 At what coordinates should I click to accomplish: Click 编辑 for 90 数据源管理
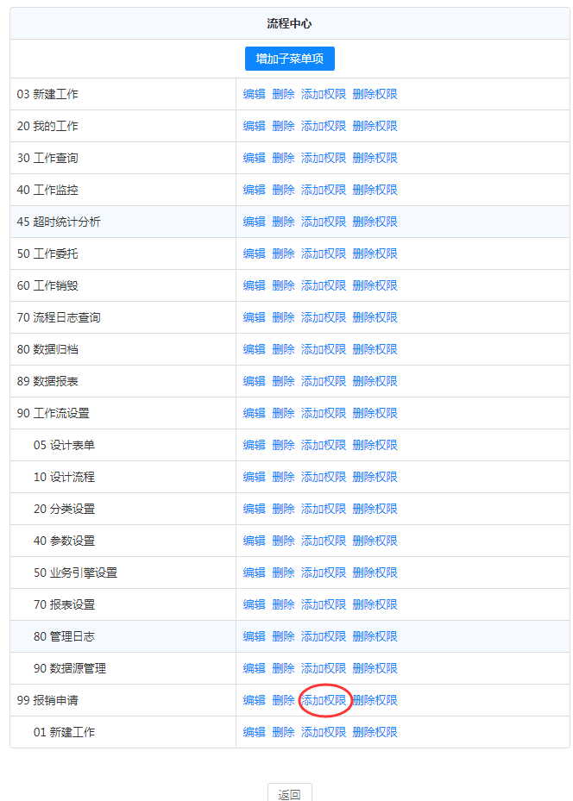(255, 668)
